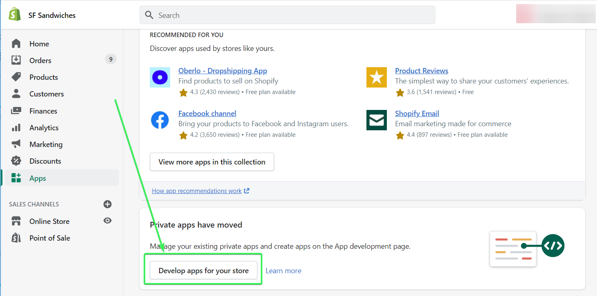The image size is (597, 296).
Task: Click the Finances icon
Action: [x=16, y=111]
